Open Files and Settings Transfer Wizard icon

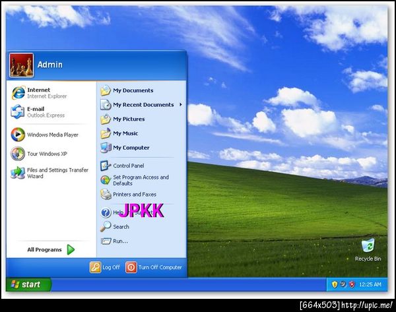tap(18, 173)
